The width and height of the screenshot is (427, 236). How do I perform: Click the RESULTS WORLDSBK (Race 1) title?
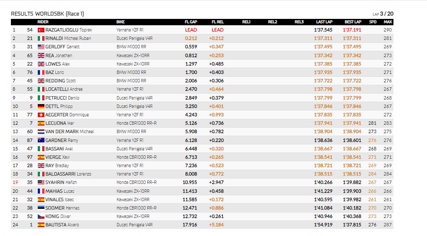click(x=47, y=13)
